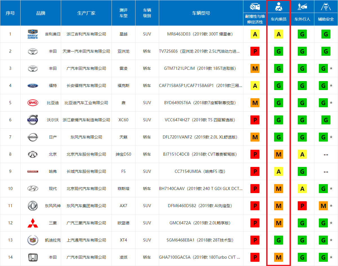Click the 车外行人 header label
The height and width of the screenshot is (266, 338).
click(x=302, y=19)
